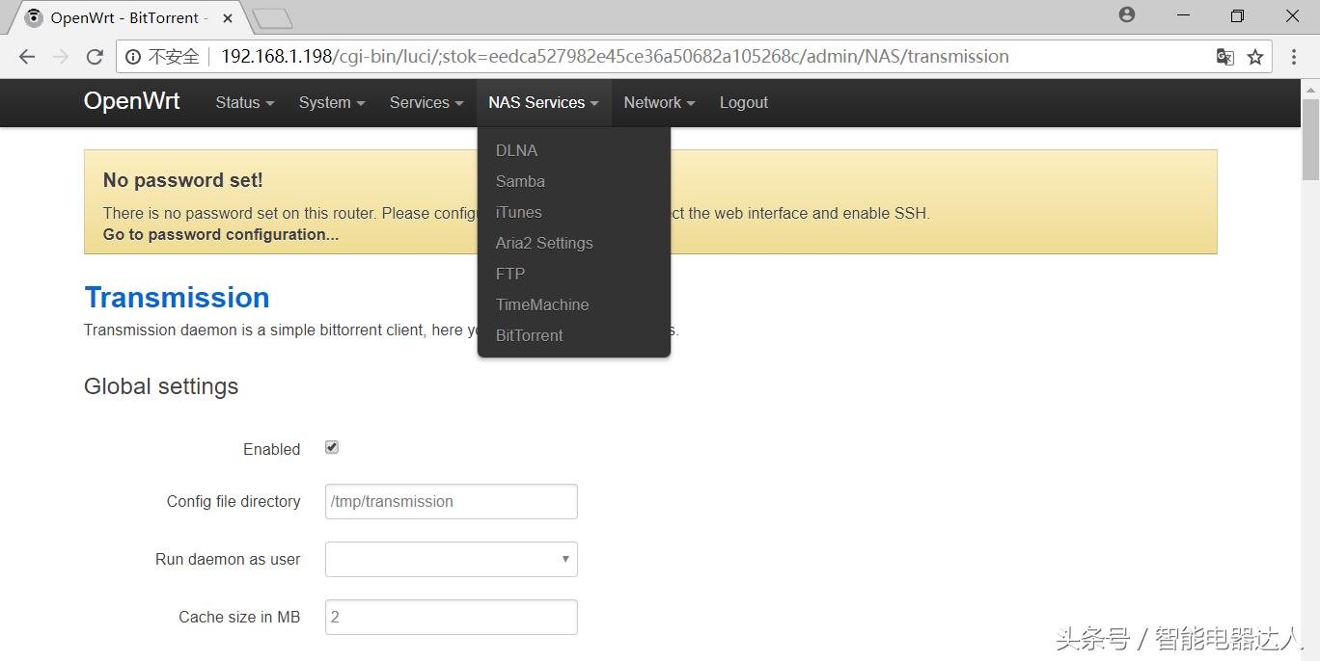Select TimeMachine in dropdown list
This screenshot has width=1320, height=661.
point(542,304)
